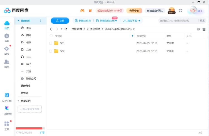This screenshot has height=136, width=209.
Task: Click the 我的文件 more options dots
Action: (40, 21)
